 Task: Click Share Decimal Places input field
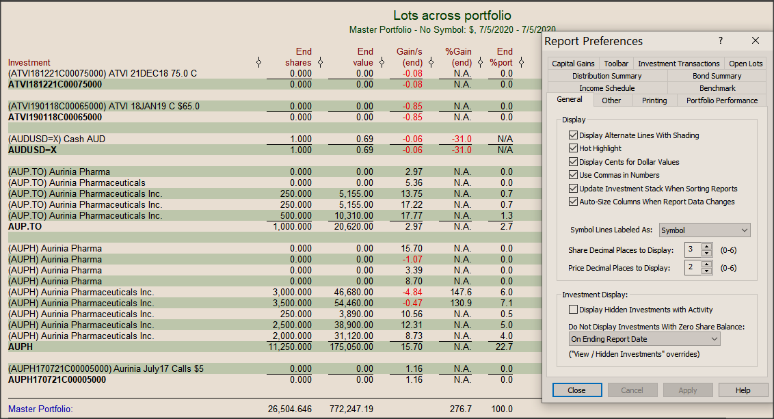tap(693, 249)
